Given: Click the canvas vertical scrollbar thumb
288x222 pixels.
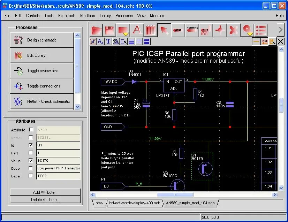Looking at the screenshot, I should coord(281,105).
